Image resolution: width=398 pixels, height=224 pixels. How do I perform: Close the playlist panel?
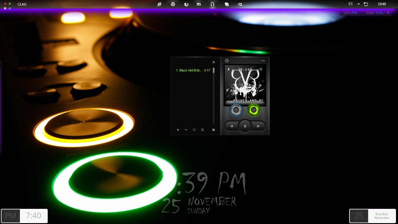click(x=214, y=62)
